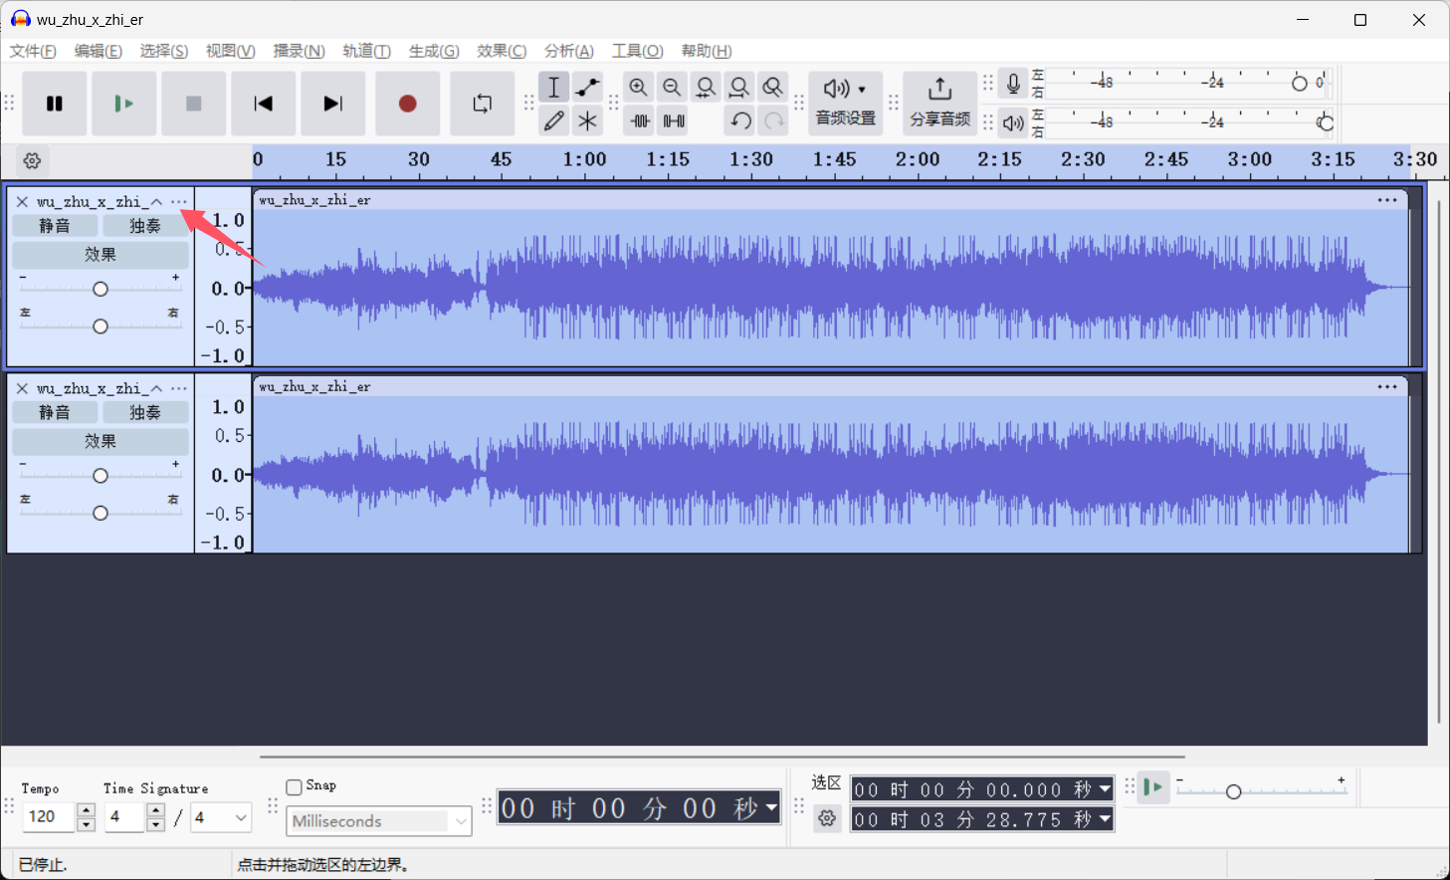Click the recording level slider knob

tap(1299, 84)
